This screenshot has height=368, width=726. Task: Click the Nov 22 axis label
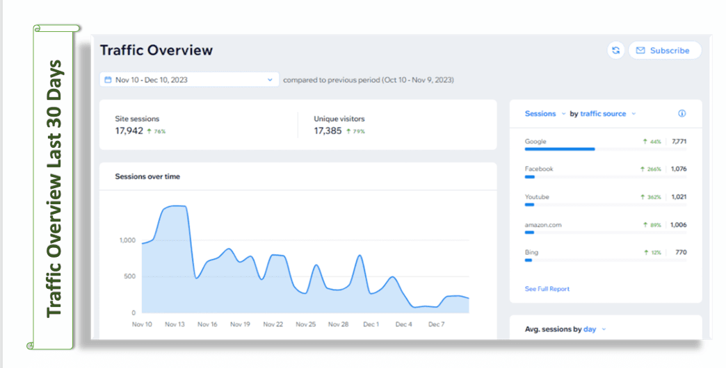coord(273,324)
